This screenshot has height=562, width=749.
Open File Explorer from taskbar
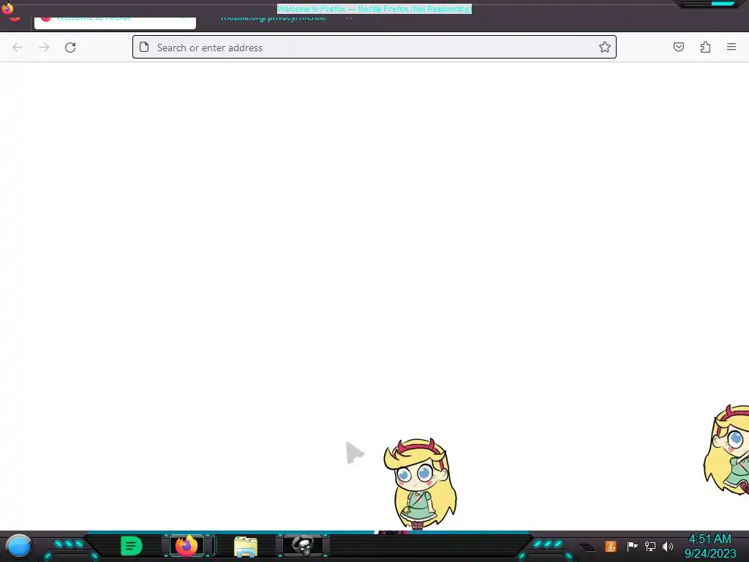246,547
